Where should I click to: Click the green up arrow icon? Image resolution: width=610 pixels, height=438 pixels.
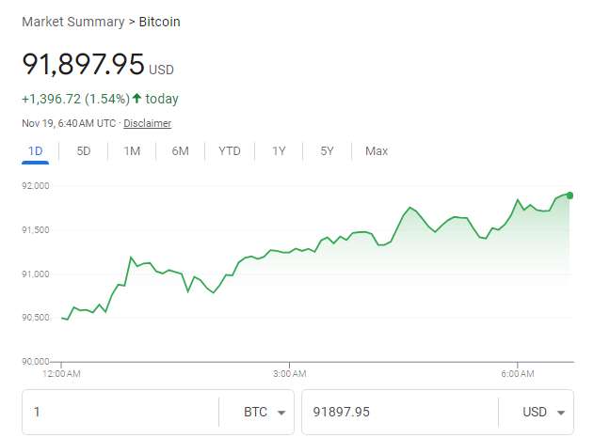(x=136, y=99)
